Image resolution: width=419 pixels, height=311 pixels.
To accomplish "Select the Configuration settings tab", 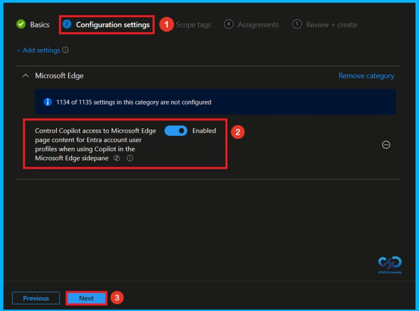I will click(x=107, y=25).
